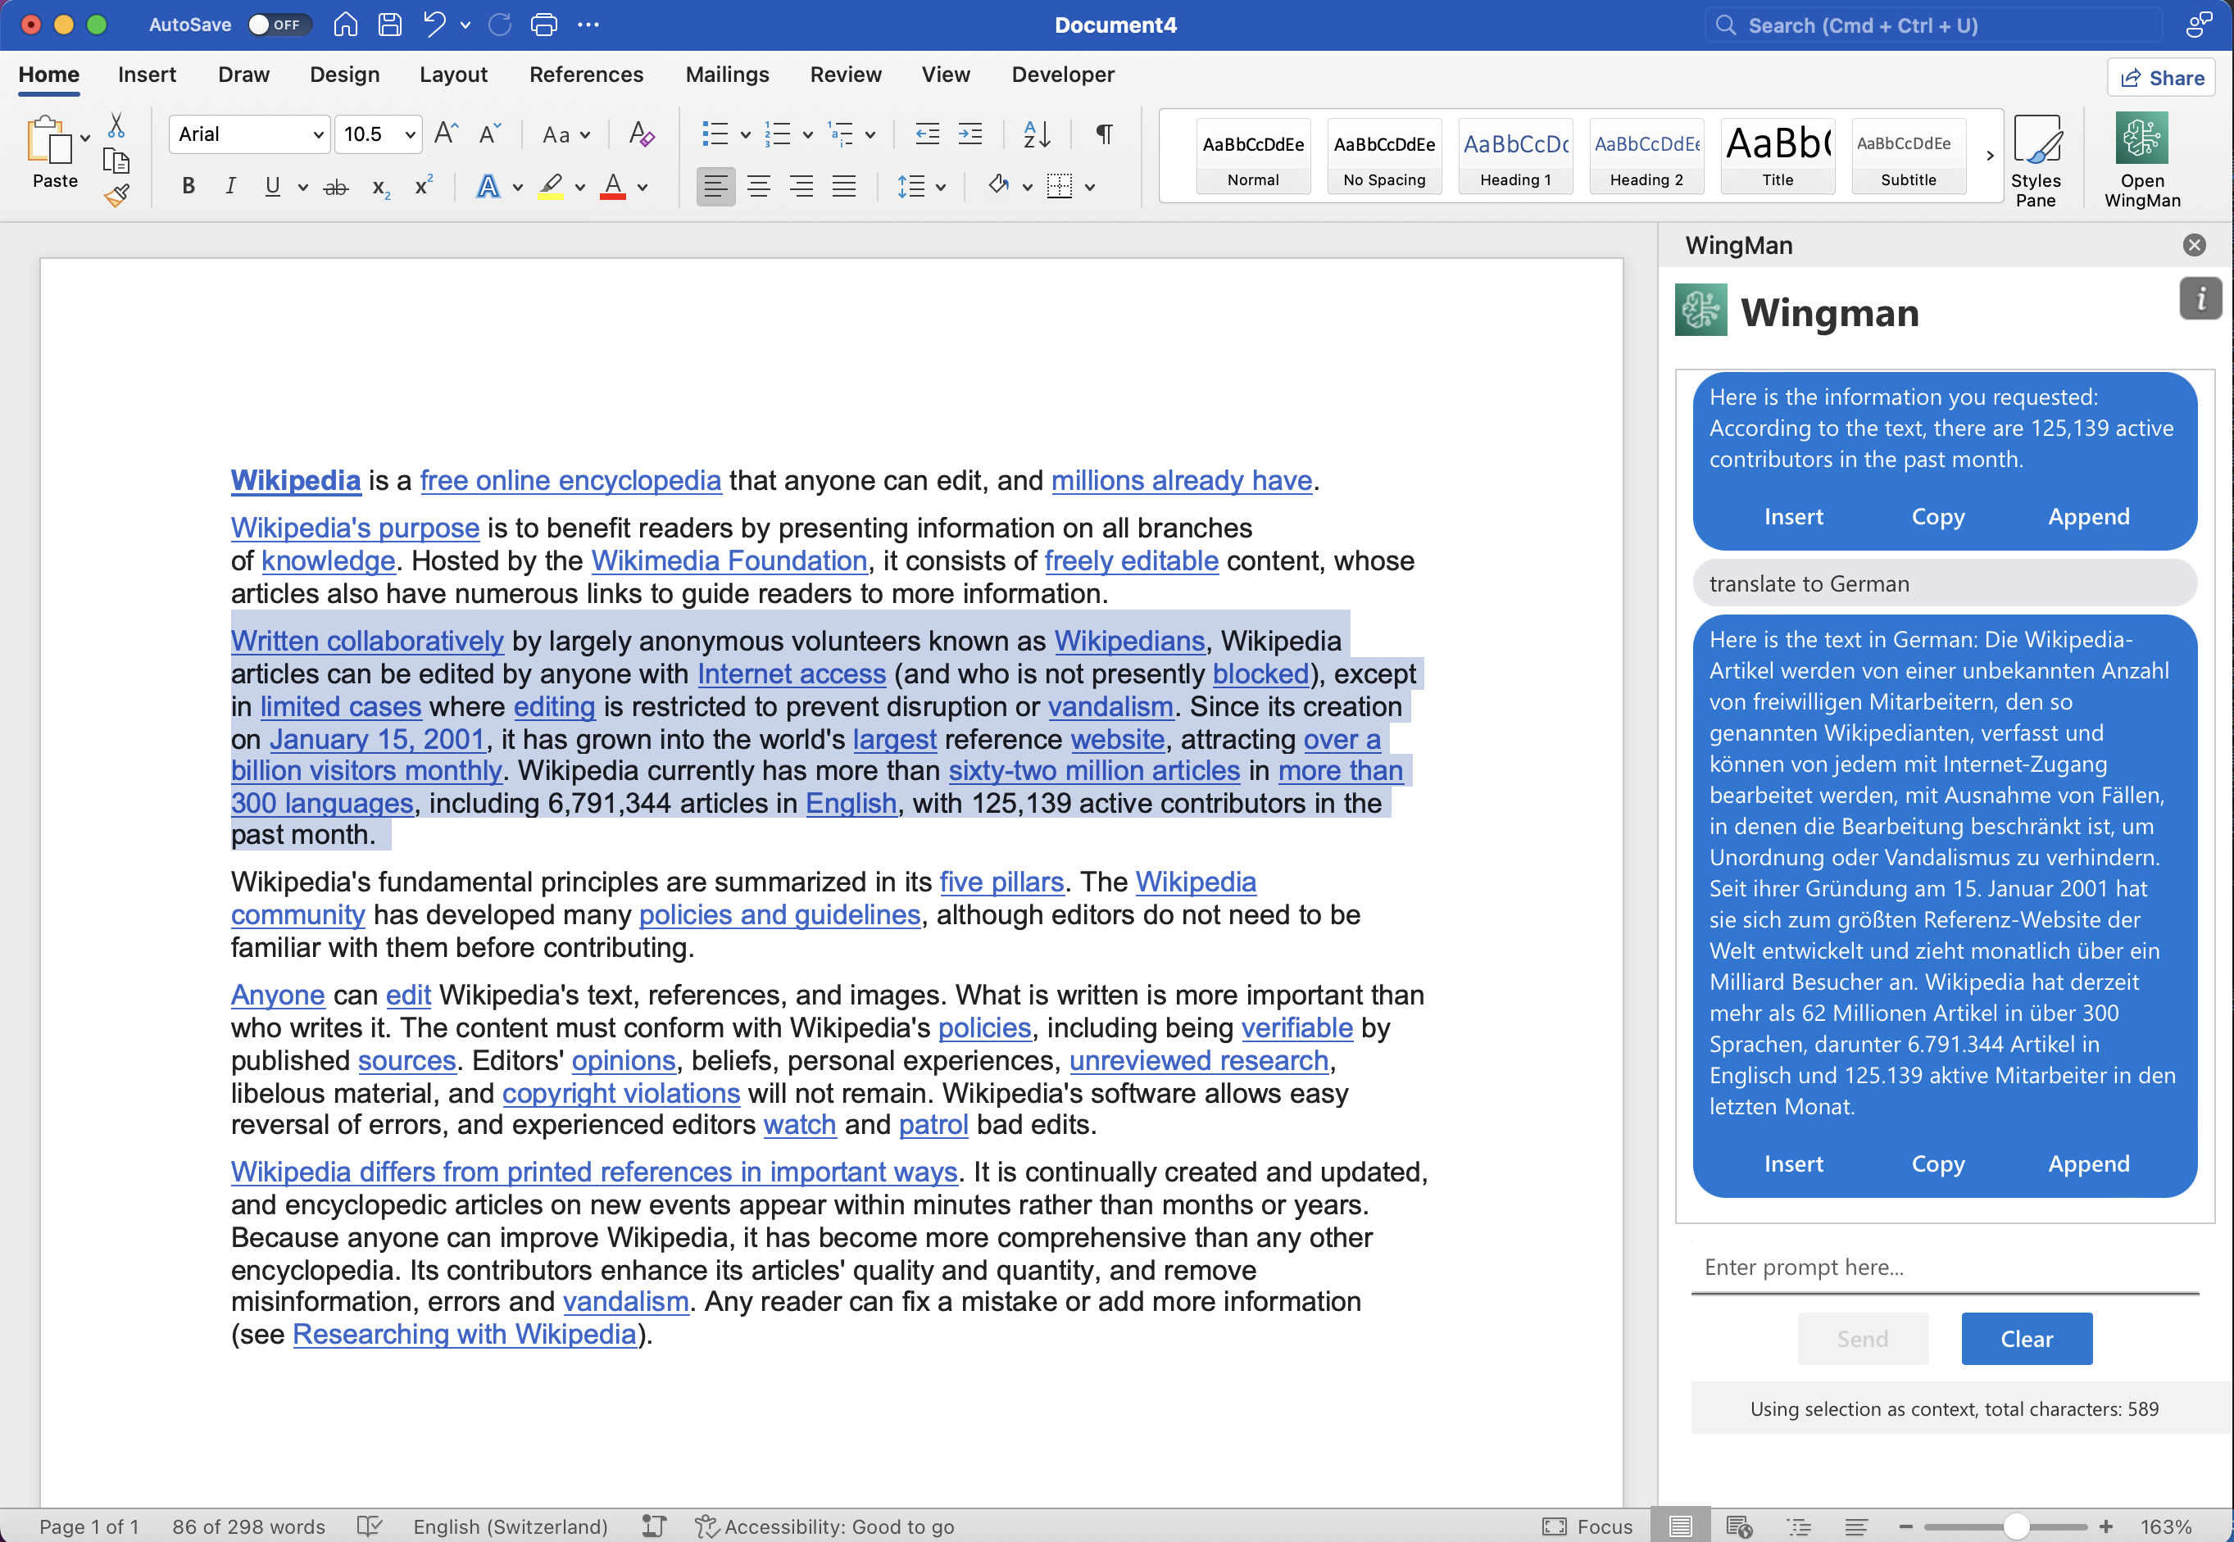The width and height of the screenshot is (2234, 1542).
Task: Expand the styles gallery with the chevron
Action: tap(1991, 155)
